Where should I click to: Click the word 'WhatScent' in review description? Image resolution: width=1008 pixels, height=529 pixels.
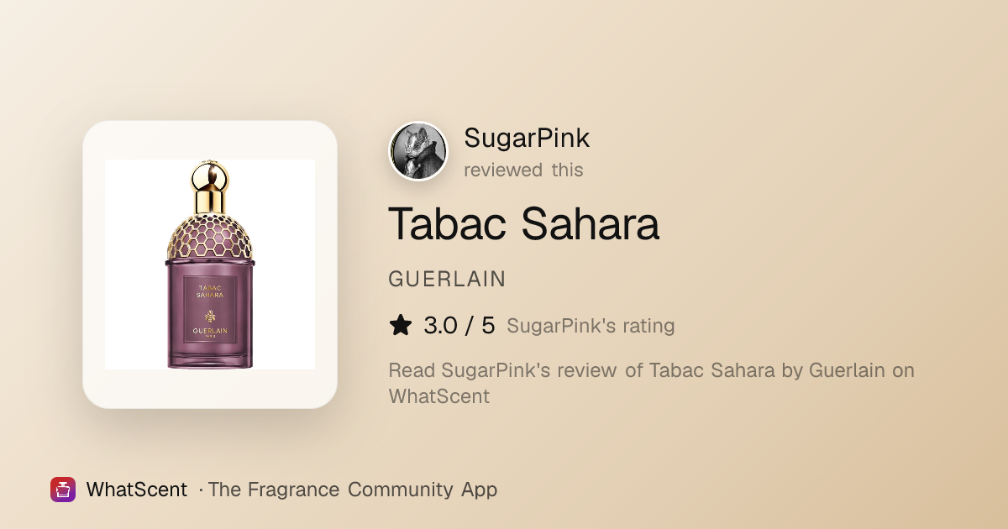(x=438, y=396)
